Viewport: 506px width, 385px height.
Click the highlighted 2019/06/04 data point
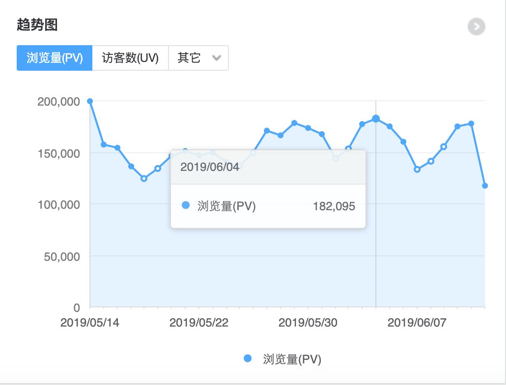(x=376, y=119)
